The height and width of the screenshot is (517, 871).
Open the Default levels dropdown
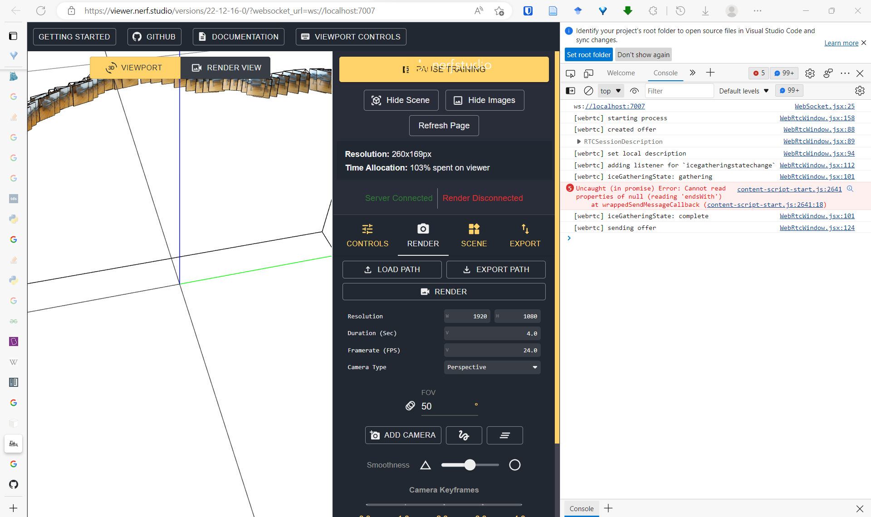click(x=743, y=91)
